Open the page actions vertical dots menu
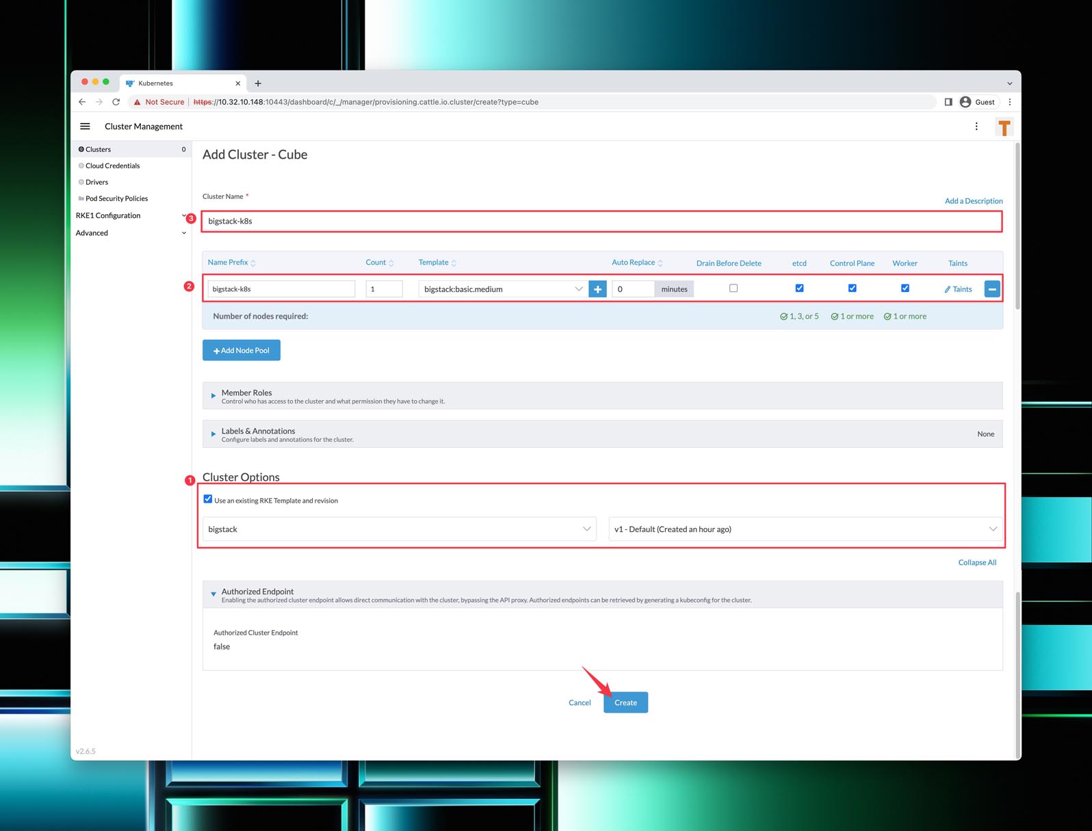This screenshot has height=831, width=1092. (x=976, y=127)
